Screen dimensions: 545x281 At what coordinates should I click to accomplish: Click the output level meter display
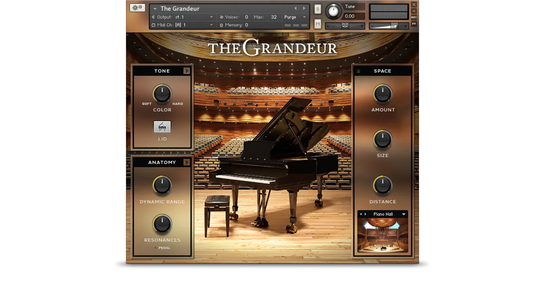389,11
